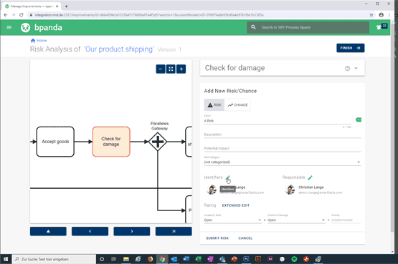Screen dimensions: 398x264
Task: Open Outlook from the taskbar
Action: [x=174, y=259]
